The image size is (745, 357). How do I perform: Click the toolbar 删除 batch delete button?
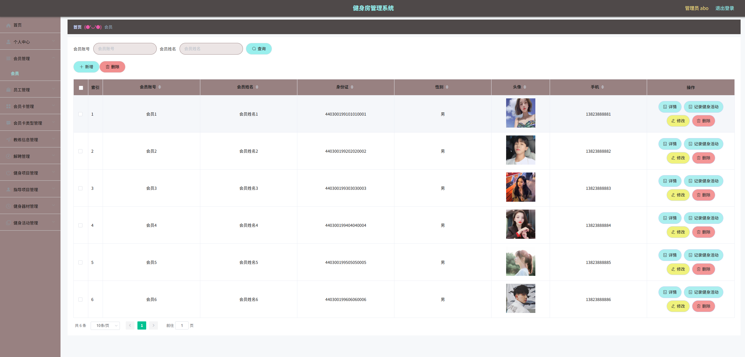pyautogui.click(x=113, y=67)
